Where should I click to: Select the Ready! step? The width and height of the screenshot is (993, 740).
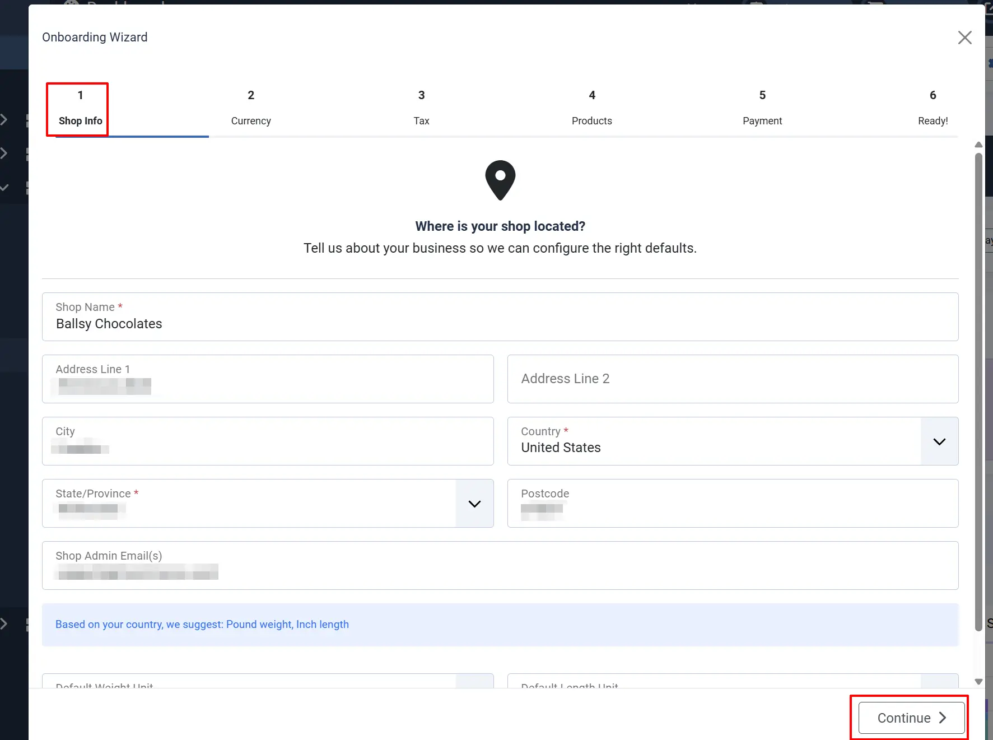click(933, 109)
